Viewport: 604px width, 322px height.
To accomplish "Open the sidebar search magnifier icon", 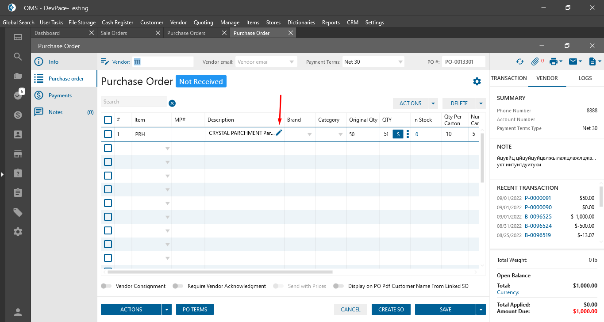I will click(x=18, y=57).
